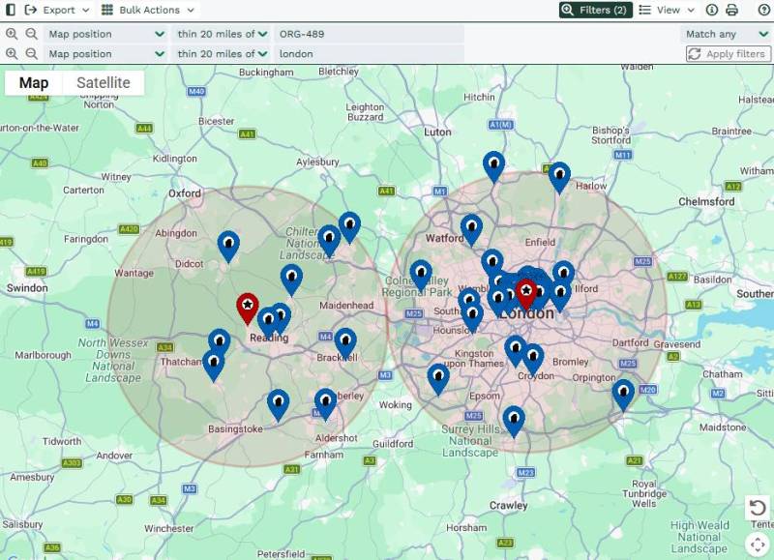Click the print icon in the toolbar
Viewport: 774px width, 560px height.
[x=731, y=10]
